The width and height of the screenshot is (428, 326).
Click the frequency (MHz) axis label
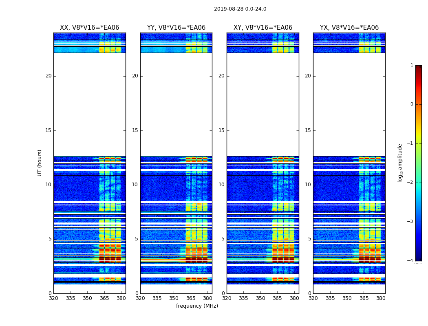[197, 306]
